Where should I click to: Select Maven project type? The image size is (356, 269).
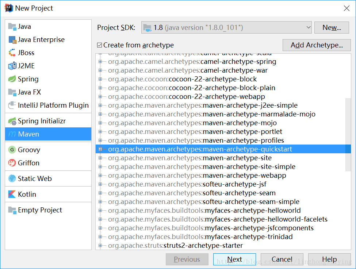(48, 134)
